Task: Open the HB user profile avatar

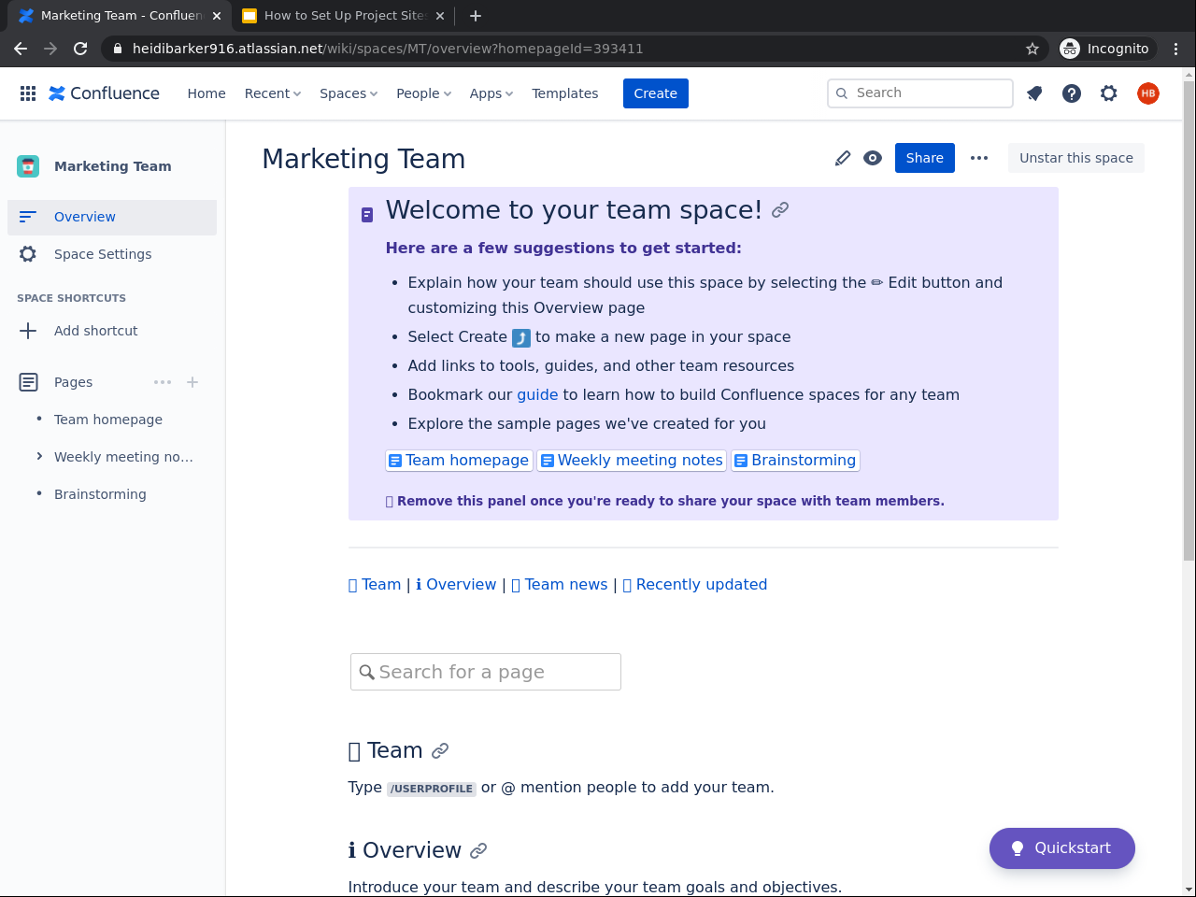Action: [1148, 93]
